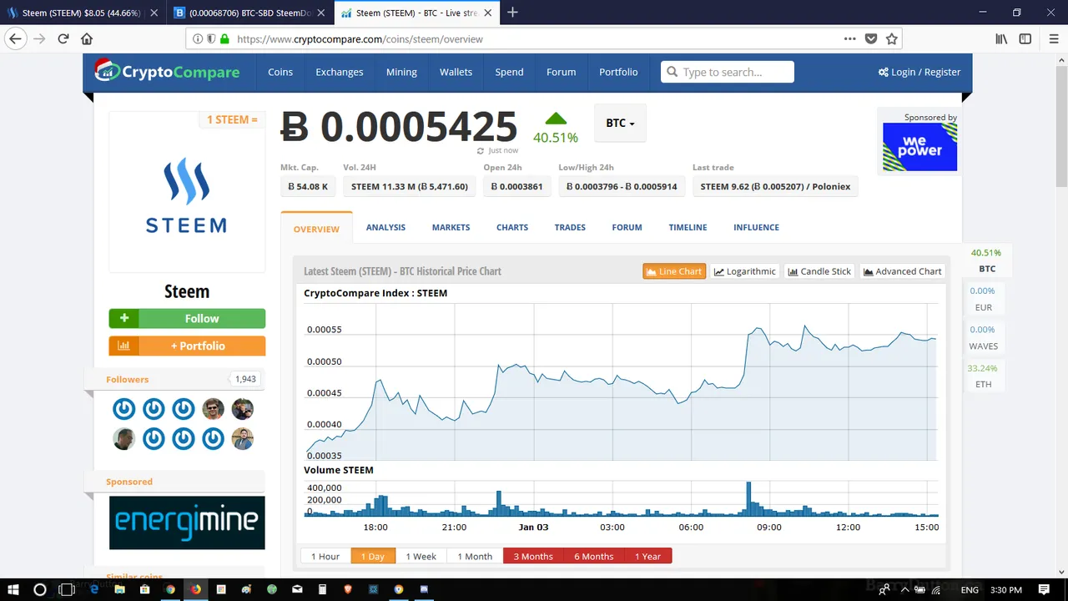
Task: Select the CHARTS tab
Action: [x=512, y=227]
